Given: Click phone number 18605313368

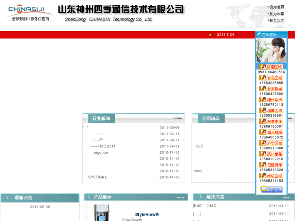Looking at the screenshot, I should pyautogui.click(x=271, y=148).
